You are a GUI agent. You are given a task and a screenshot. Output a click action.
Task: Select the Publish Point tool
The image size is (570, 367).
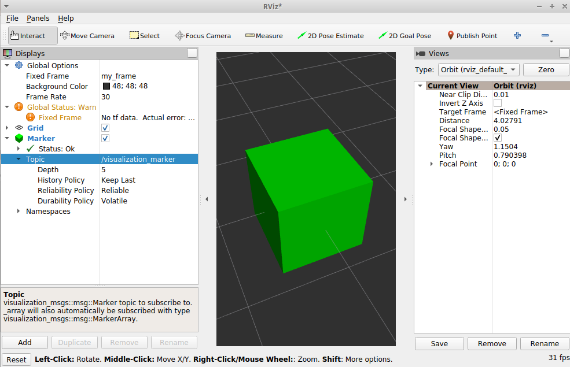[472, 36]
